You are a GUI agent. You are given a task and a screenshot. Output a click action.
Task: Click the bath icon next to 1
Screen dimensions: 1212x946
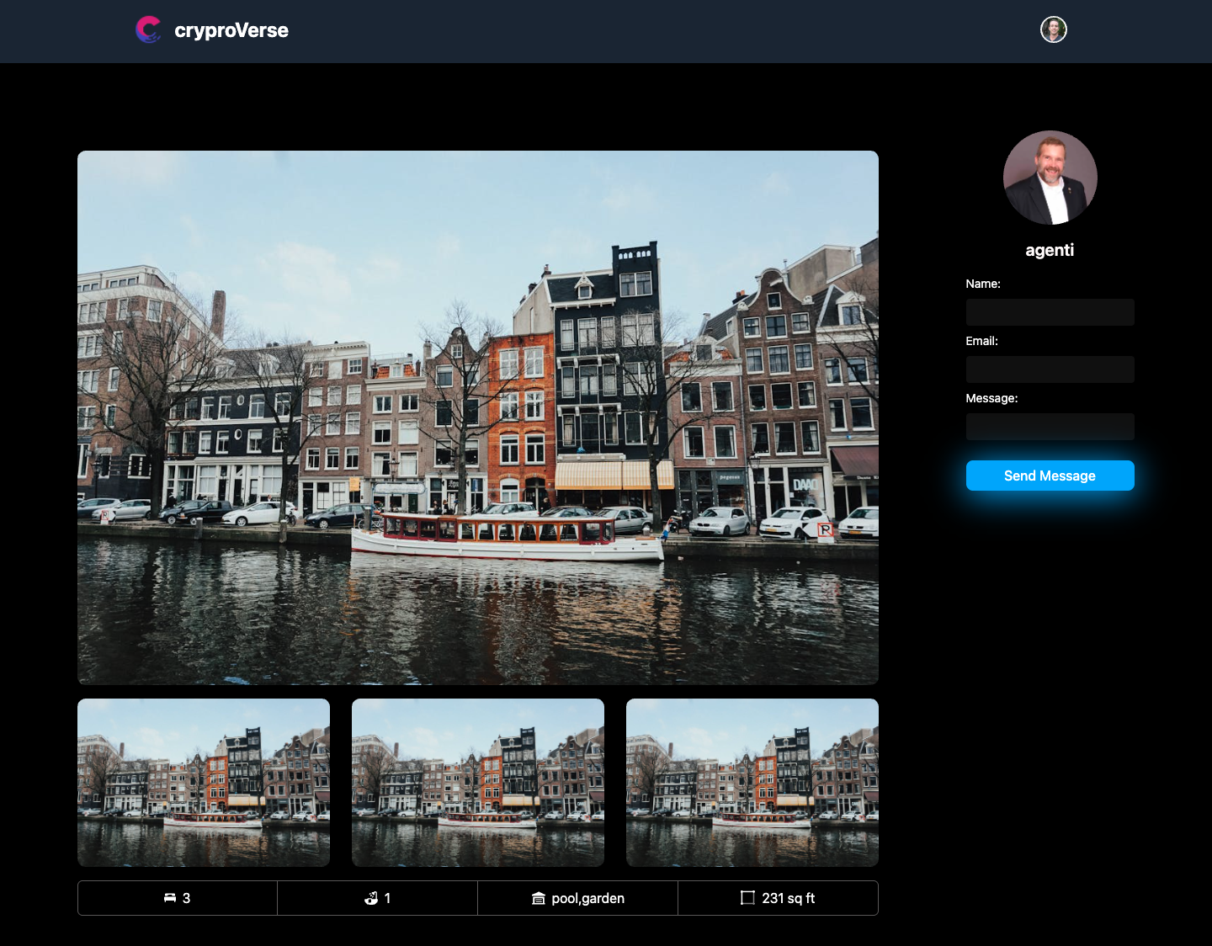371,898
